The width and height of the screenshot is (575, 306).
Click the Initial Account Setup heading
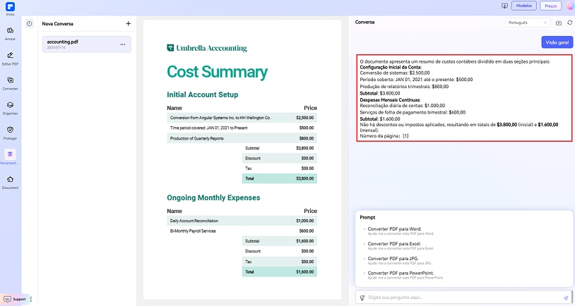(x=203, y=94)
